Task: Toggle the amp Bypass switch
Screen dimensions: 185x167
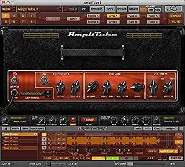Action: click(x=15, y=80)
